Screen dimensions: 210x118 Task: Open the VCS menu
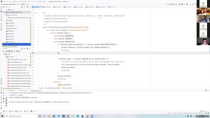(36, 1)
